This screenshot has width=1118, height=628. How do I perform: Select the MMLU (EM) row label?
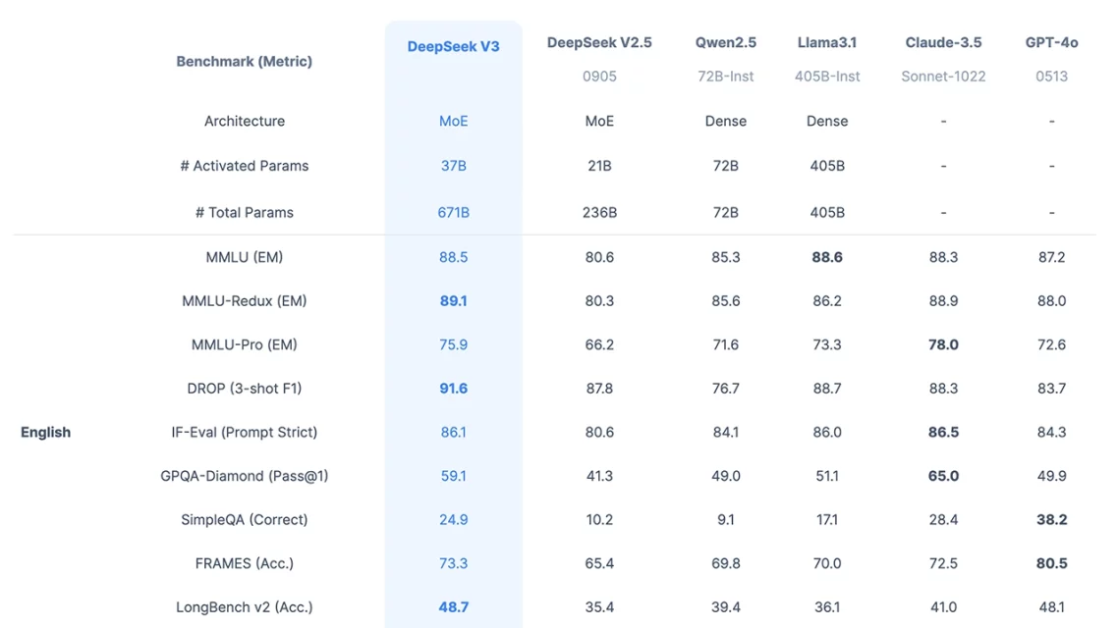point(244,257)
